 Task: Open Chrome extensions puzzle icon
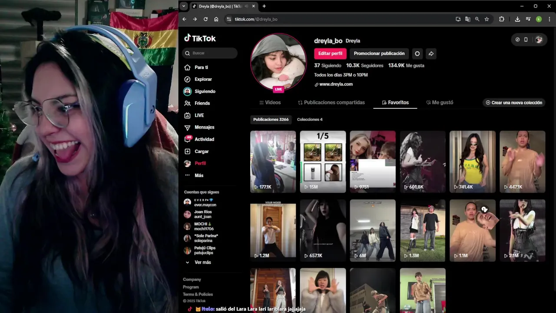[502, 19]
